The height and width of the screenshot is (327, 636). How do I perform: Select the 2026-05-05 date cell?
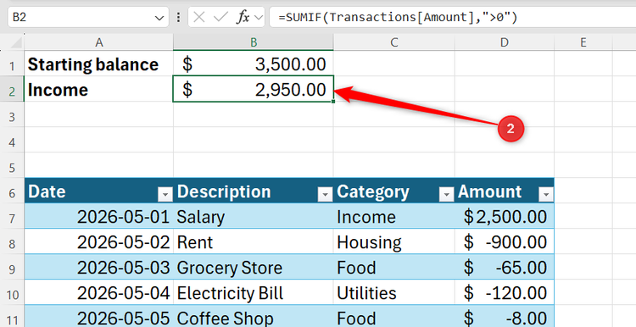tap(98, 317)
